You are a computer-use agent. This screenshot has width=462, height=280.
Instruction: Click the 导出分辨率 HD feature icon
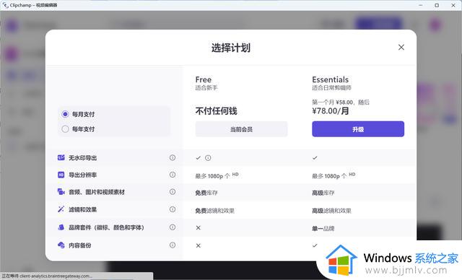[61, 175]
